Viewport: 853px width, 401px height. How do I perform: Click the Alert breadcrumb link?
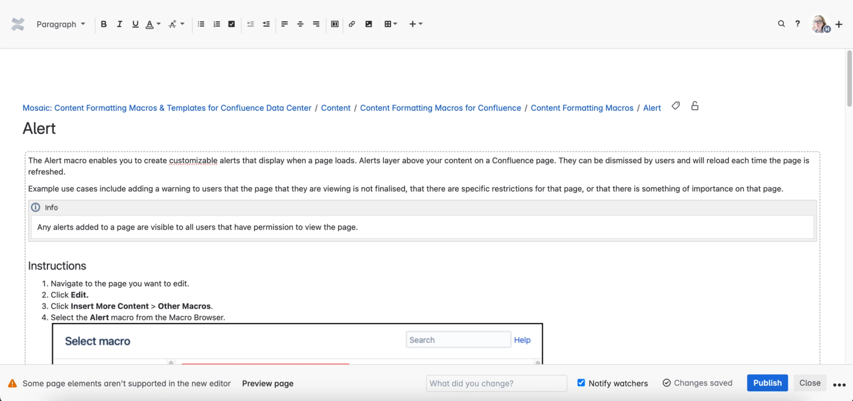652,108
